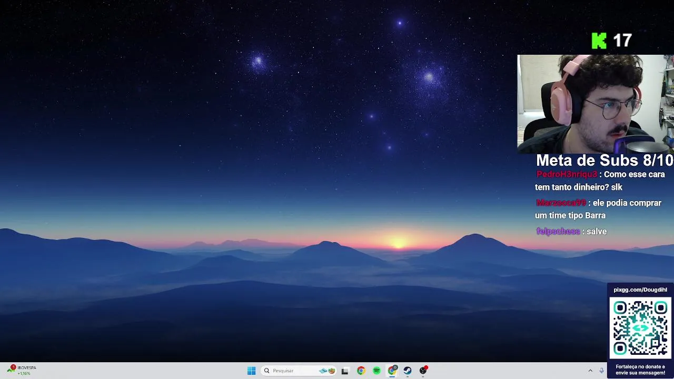Screen dimensions: 674x379
Task: Open Steam from the taskbar
Action: pyautogui.click(x=408, y=371)
